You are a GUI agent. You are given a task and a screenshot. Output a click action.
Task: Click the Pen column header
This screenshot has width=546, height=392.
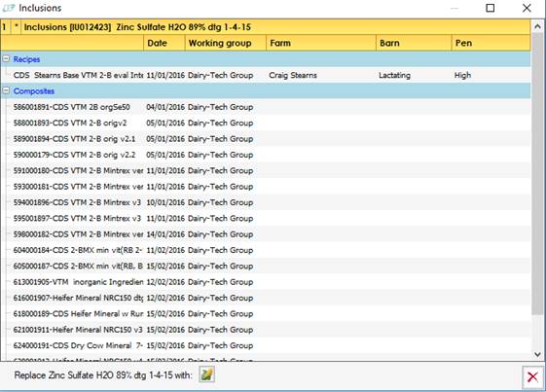coord(491,43)
